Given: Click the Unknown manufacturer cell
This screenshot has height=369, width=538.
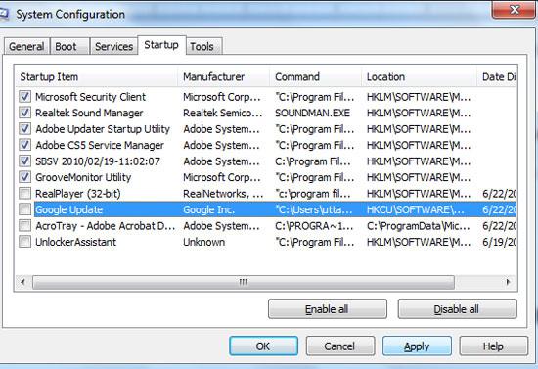Looking at the screenshot, I should [x=203, y=242].
